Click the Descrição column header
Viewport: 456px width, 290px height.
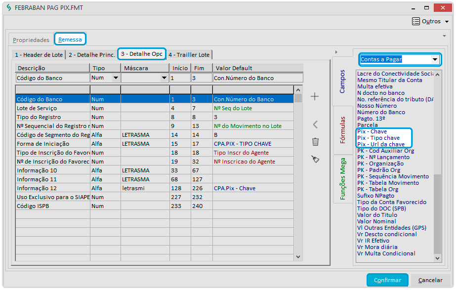[52, 68]
